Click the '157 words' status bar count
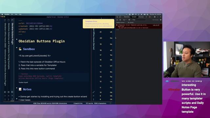Screen dimensions: 210x118 [x=89, y=103]
